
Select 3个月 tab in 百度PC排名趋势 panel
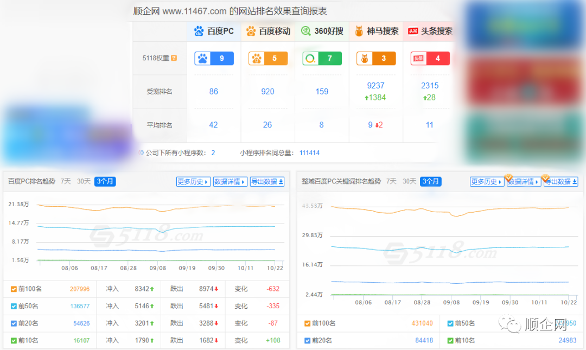tap(105, 181)
